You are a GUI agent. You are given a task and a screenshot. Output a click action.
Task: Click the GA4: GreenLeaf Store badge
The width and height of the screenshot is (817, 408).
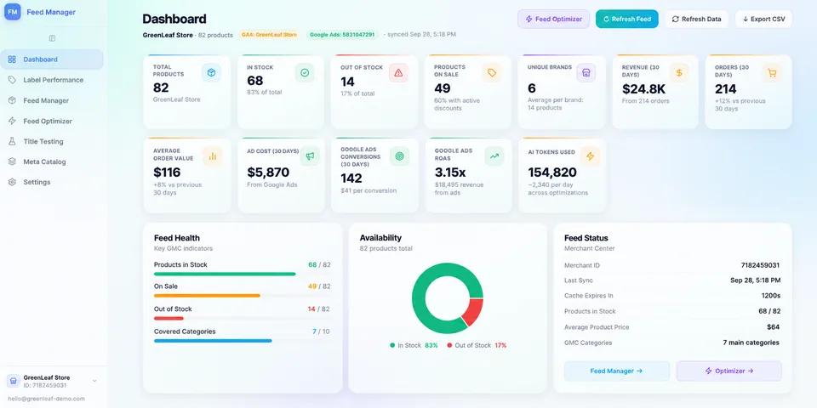pyautogui.click(x=269, y=34)
